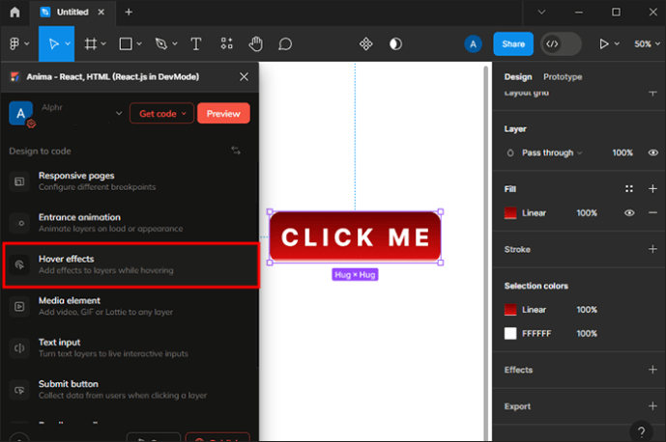Click the Create component icon
This screenshot has width=666, height=442.
[x=365, y=43]
